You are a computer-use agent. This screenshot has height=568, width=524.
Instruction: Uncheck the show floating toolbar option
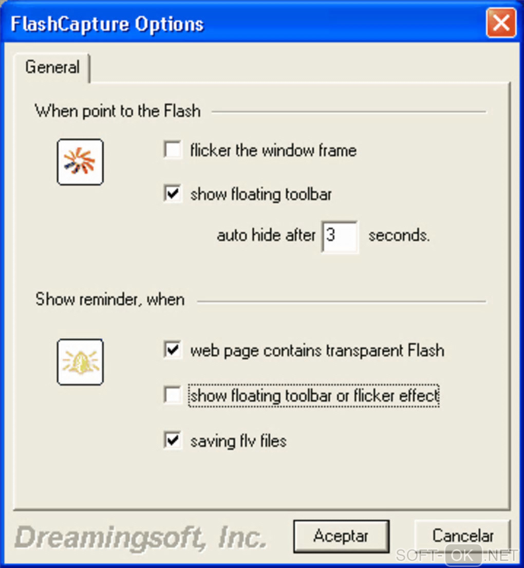click(x=173, y=194)
